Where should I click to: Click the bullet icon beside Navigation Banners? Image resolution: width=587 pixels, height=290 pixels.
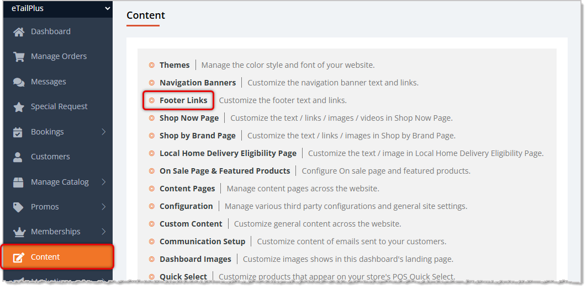point(152,83)
